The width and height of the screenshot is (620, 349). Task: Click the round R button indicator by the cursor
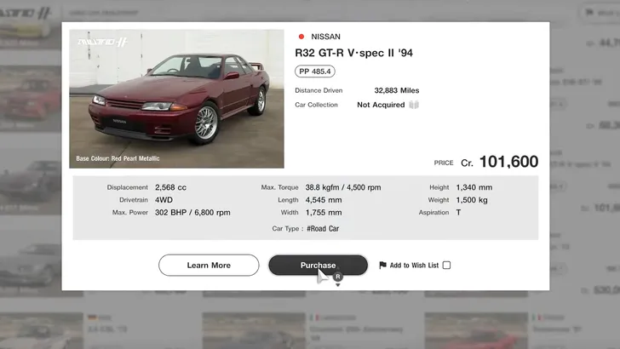(337, 277)
